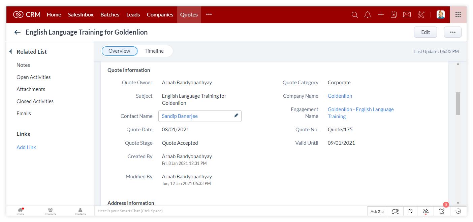The width and height of the screenshot is (473, 222).
Task: Open Chats in the bottom bar
Action: [20, 211]
